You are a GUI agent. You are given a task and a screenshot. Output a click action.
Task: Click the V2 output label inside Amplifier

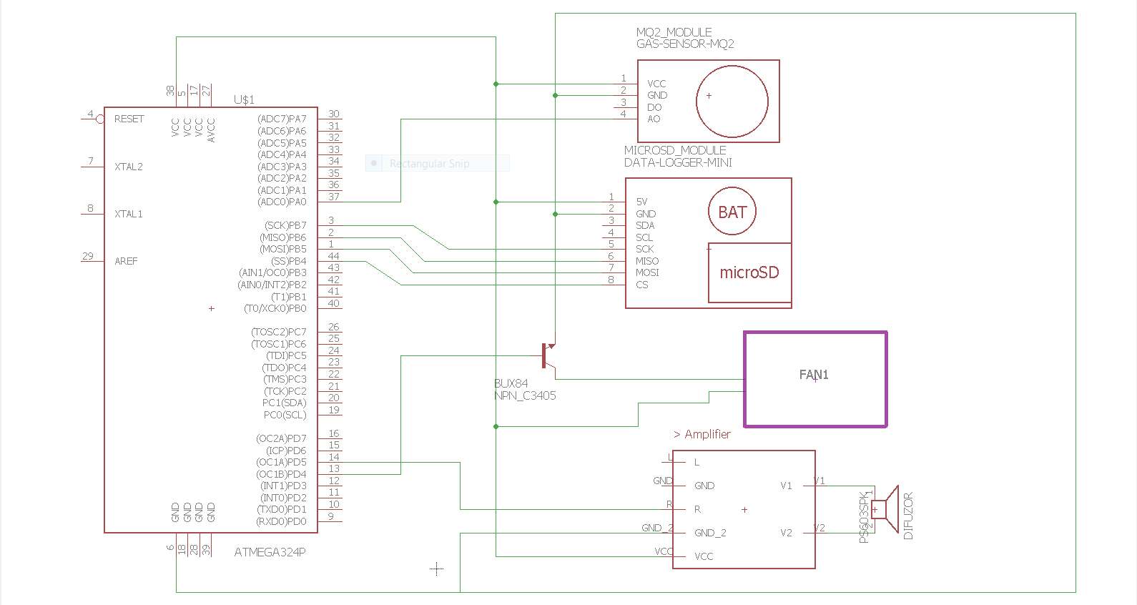pos(787,533)
